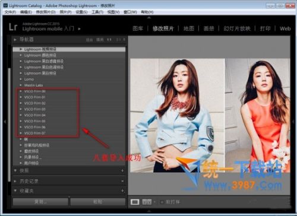This screenshot has width=297, height=216.
Task: Click the 复制 copy settings button
Action: coord(40,202)
